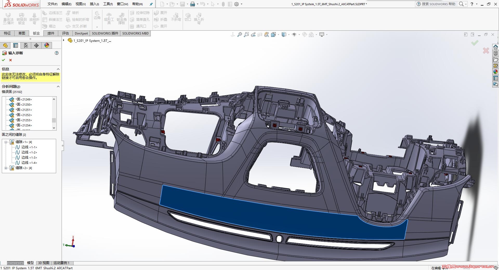Collapse the 缝隙<1> tree node
The image size is (499, 270).
[x=6, y=142]
